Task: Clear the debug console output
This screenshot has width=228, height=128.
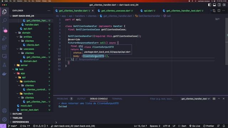Action: pos(214,99)
